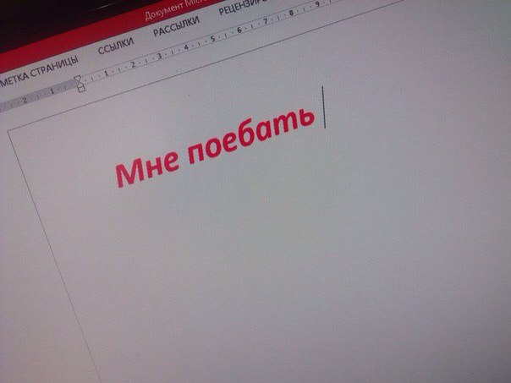The width and height of the screenshot is (511, 383).
Task: Open the ССЫЛКИ ribbon tab
Action: (x=116, y=46)
